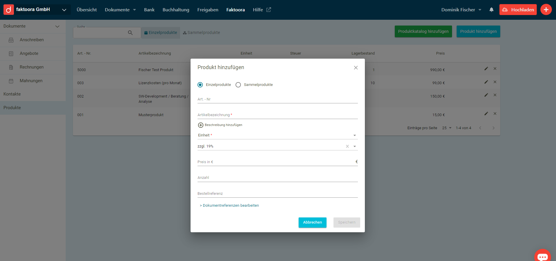Screen dimensions: 556x261
Task: Click the add description plus icon
Action: 200,125
